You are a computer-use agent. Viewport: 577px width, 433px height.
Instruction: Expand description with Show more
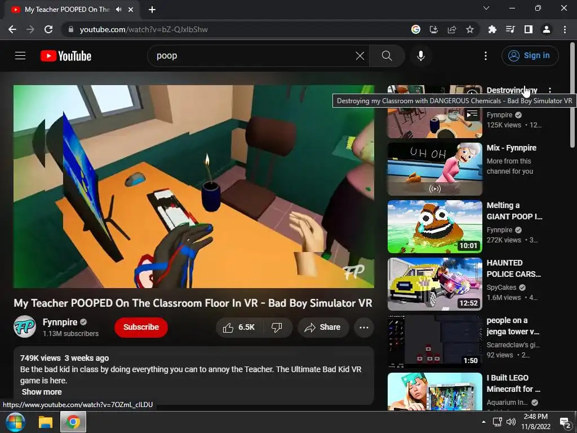coord(42,392)
